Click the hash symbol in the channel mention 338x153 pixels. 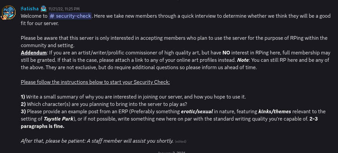[x=52, y=16]
